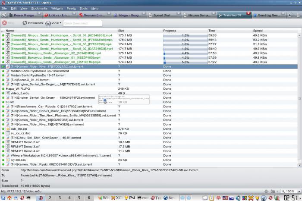
Task: Switch to virtual desktop 6
Action: point(89,198)
